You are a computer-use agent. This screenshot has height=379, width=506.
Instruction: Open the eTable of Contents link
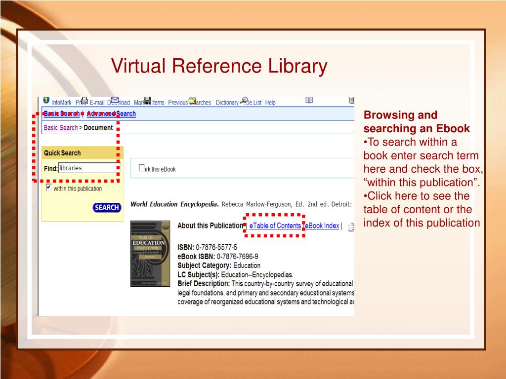point(275,226)
